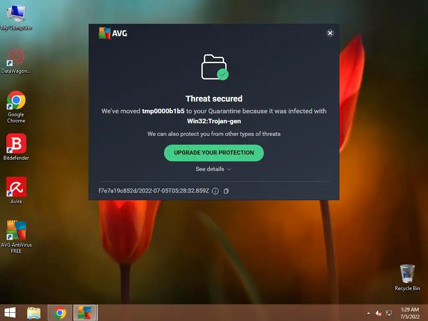This screenshot has width=428, height=321.
Task: Show hidden system tray icons
Action: [369, 313]
